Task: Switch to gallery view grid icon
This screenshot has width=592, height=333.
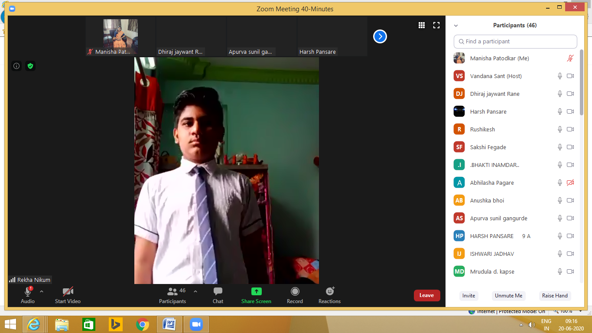Action: click(x=422, y=26)
